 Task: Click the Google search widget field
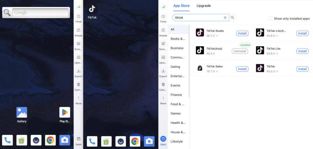pyautogui.click(x=40, y=12)
